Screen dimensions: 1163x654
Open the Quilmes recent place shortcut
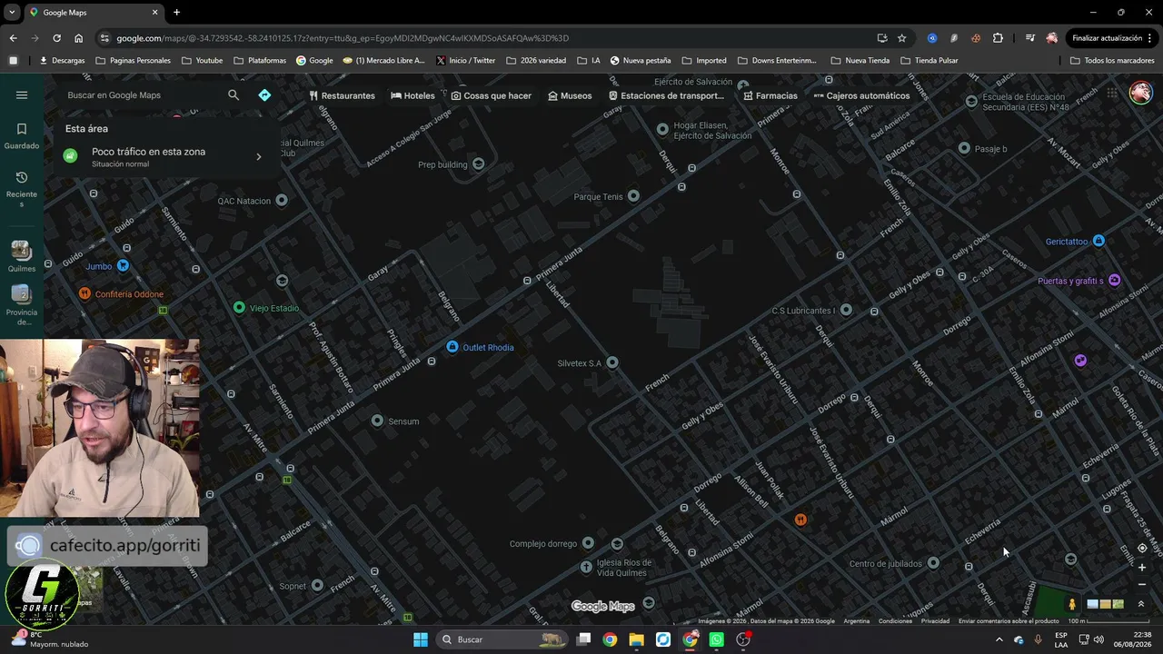pos(22,256)
